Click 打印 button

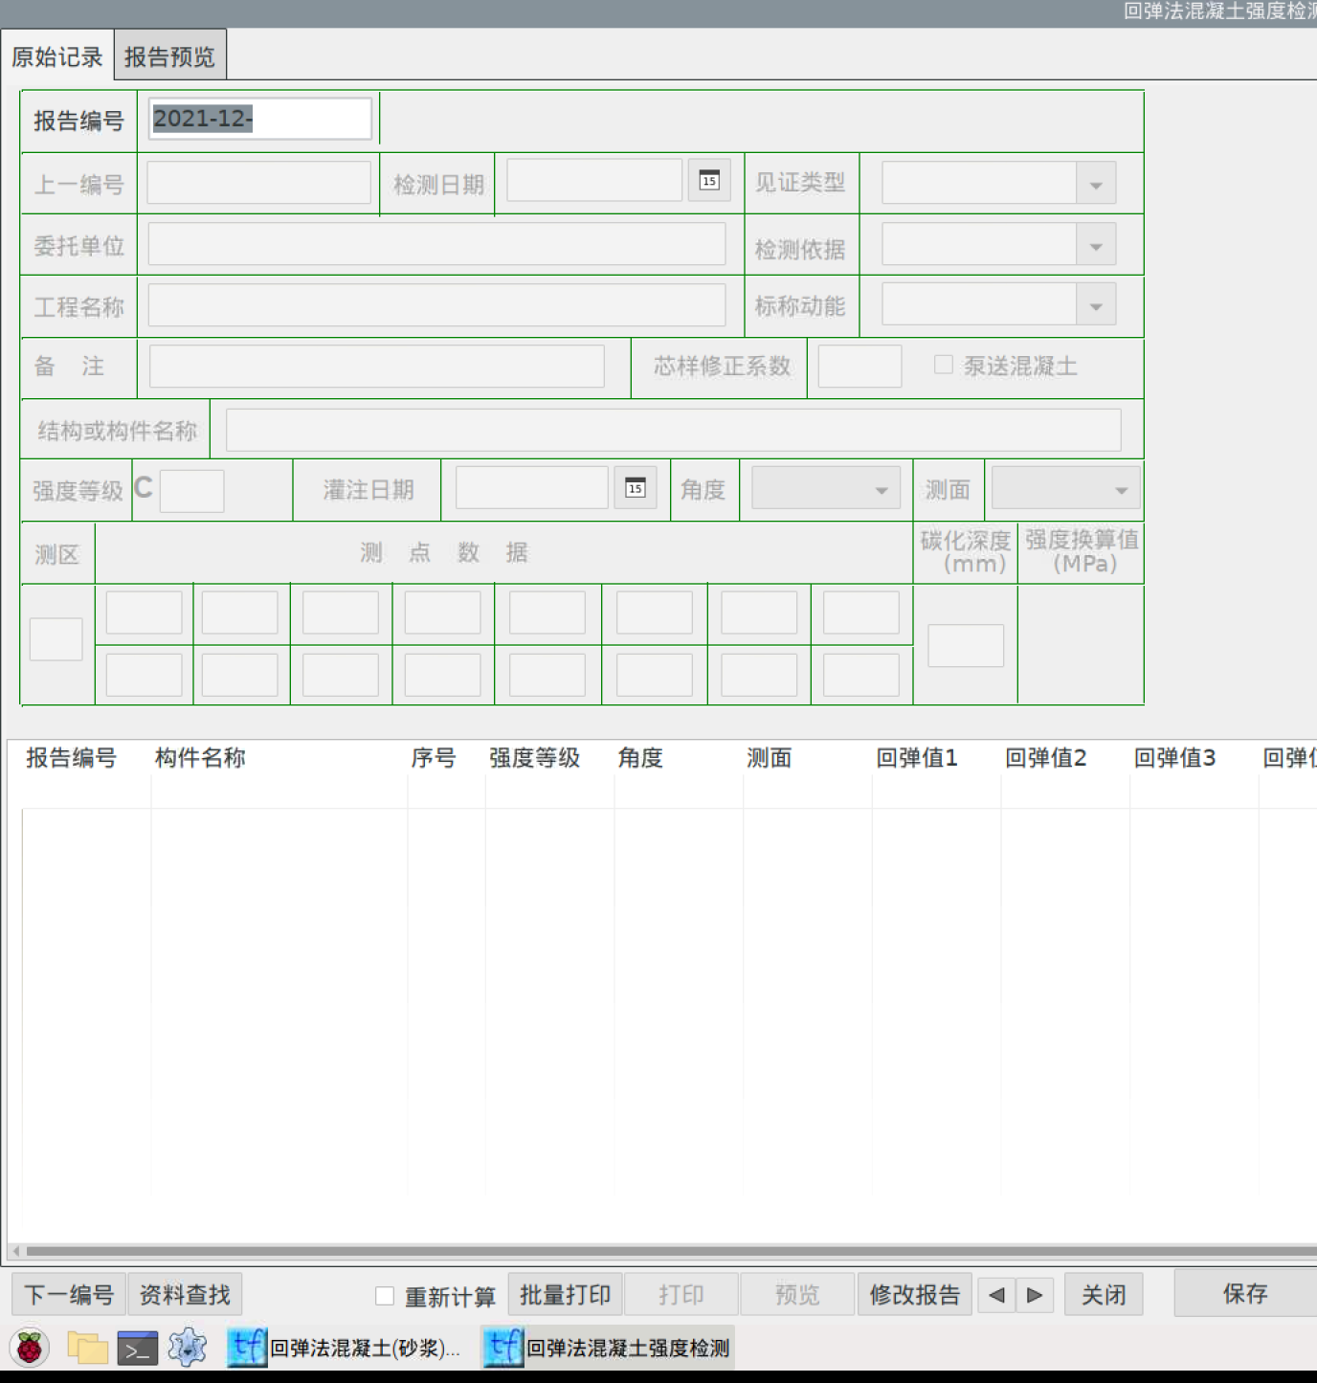pyautogui.click(x=681, y=1295)
